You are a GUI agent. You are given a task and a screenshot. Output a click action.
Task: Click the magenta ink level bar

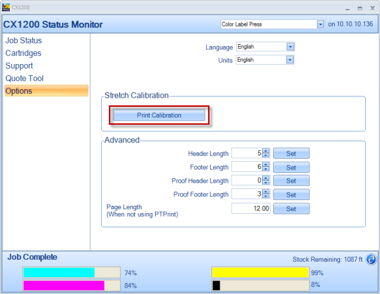(x=71, y=286)
